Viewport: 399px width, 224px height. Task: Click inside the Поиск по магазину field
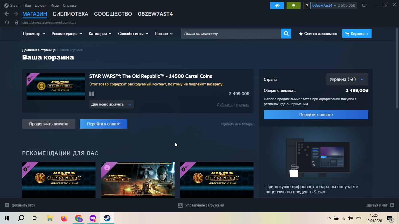(x=231, y=34)
